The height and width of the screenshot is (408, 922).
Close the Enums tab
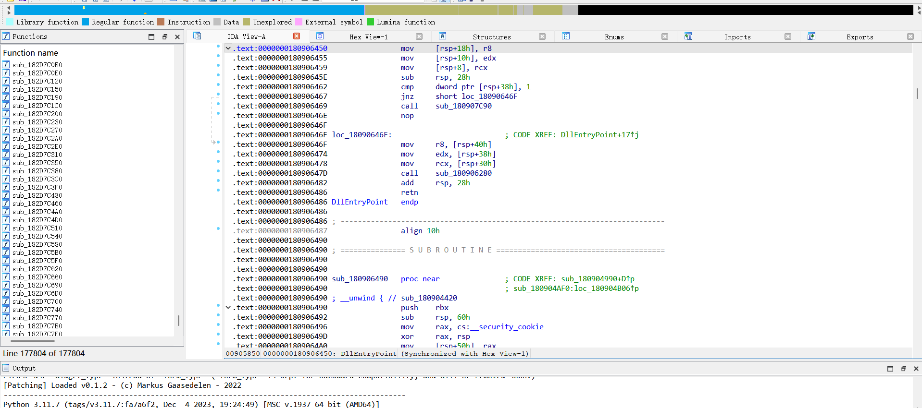665,36
